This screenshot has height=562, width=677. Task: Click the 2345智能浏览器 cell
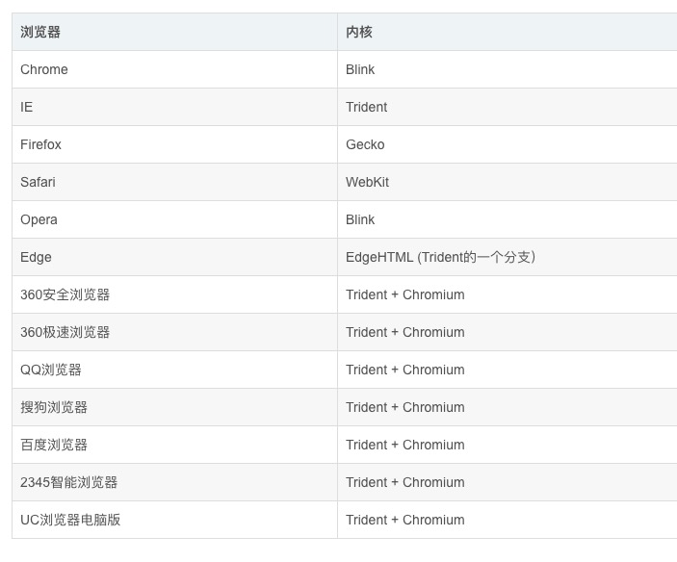tap(69, 482)
